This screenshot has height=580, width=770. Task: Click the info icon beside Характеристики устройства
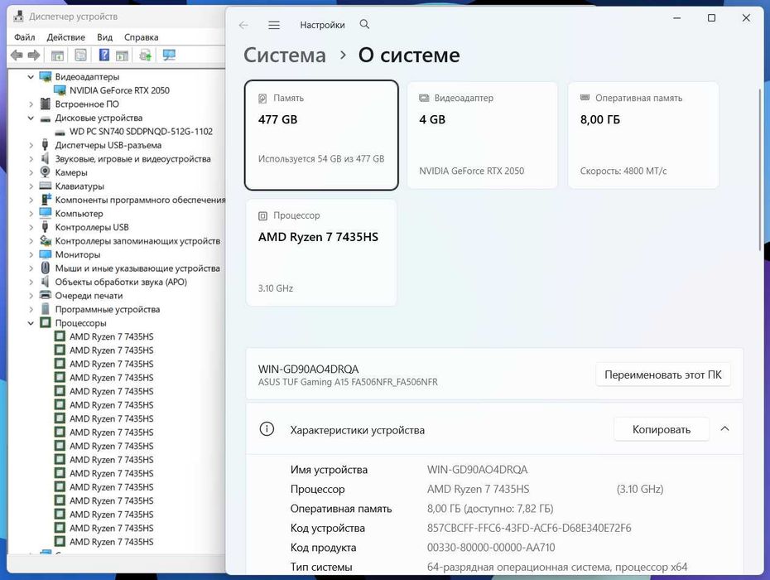[x=267, y=429]
